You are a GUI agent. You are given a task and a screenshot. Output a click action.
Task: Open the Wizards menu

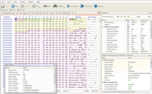pyautogui.click(x=23, y=2)
